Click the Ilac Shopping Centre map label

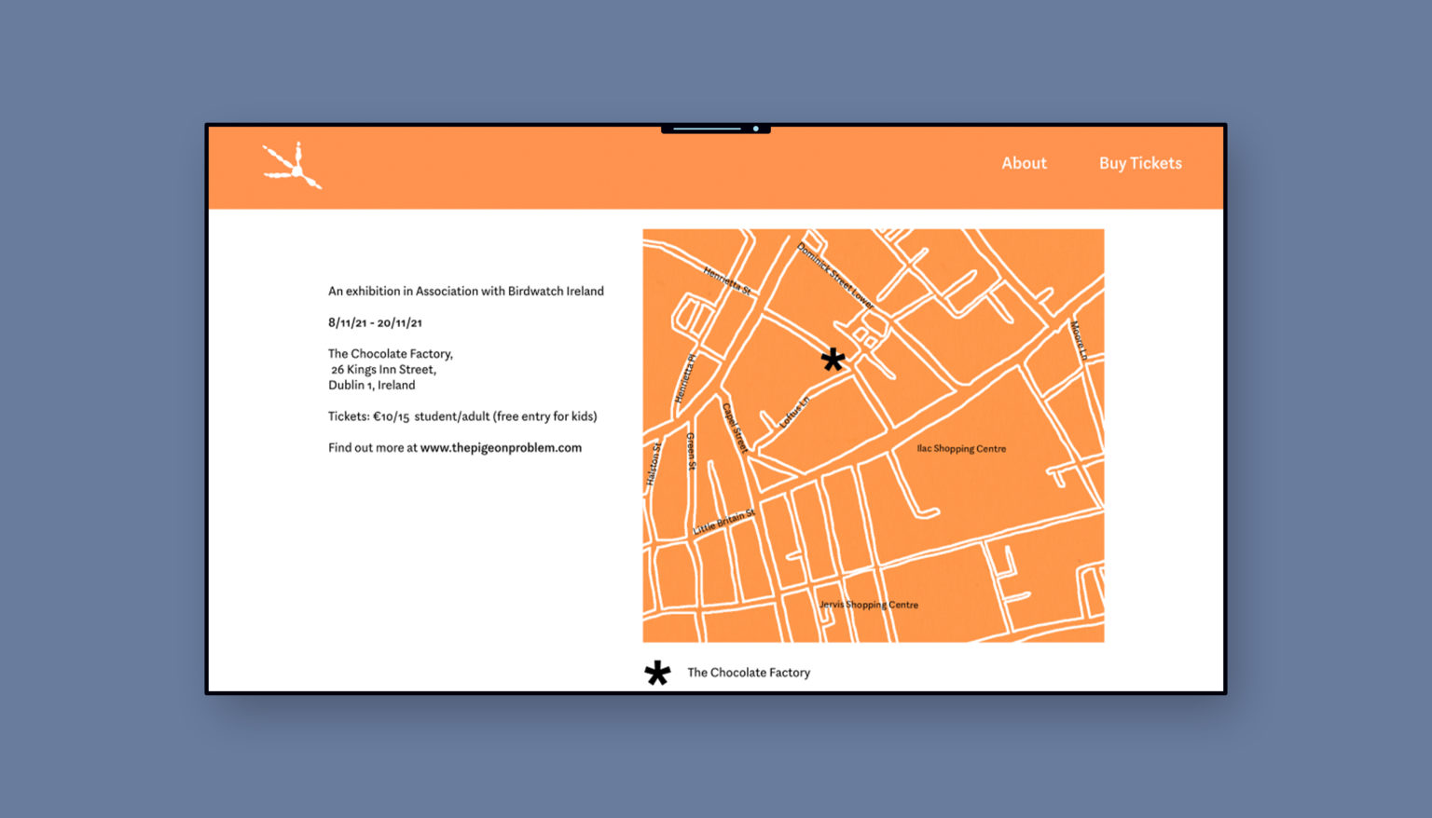(x=961, y=449)
